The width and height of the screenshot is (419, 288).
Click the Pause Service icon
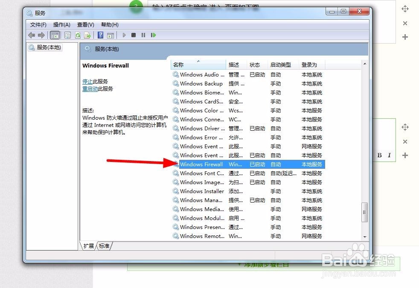click(x=143, y=35)
